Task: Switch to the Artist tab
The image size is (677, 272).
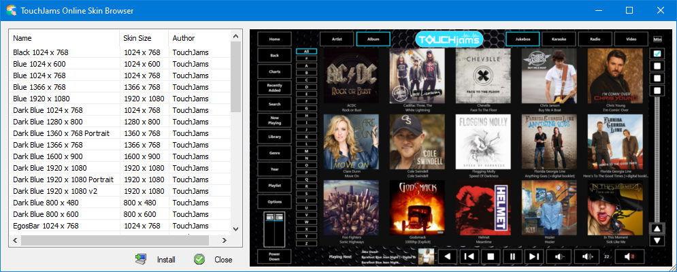Action: tap(336, 39)
